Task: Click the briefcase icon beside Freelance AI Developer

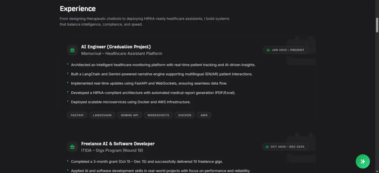Action: pos(72,147)
